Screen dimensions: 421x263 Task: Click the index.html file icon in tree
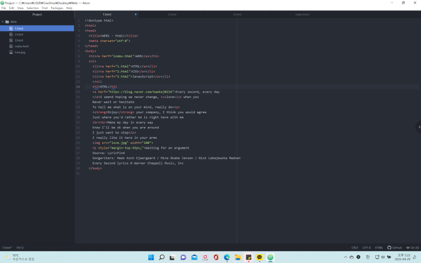11,46
